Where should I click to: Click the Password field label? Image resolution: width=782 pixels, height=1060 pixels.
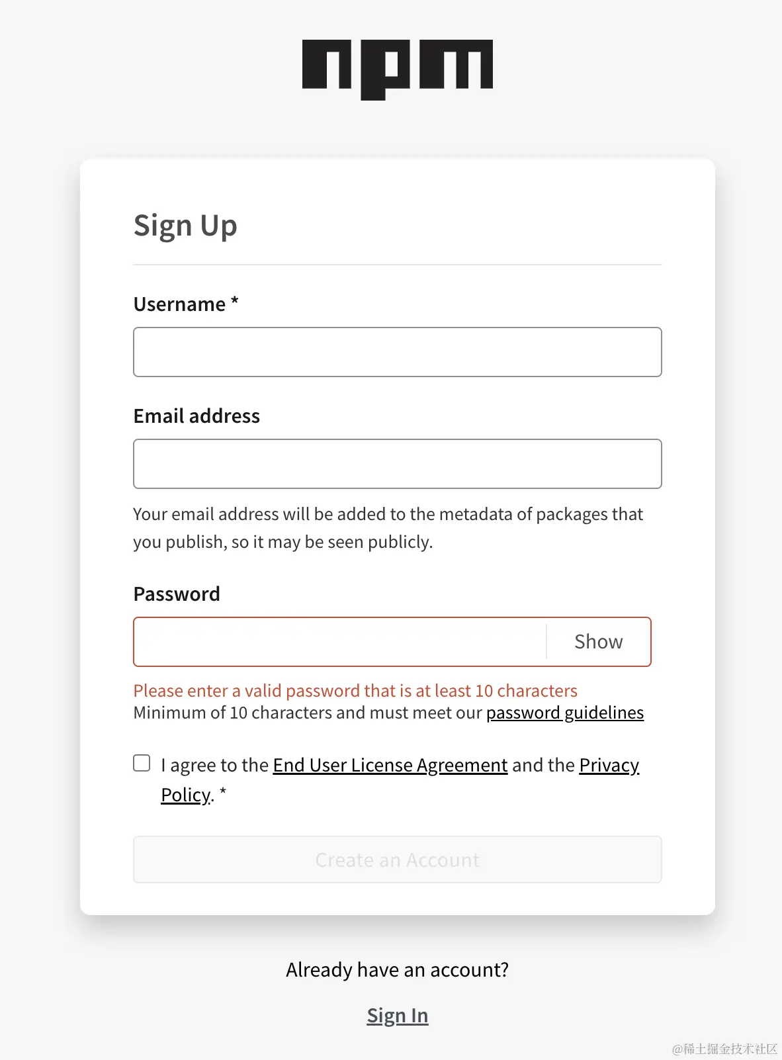177,594
